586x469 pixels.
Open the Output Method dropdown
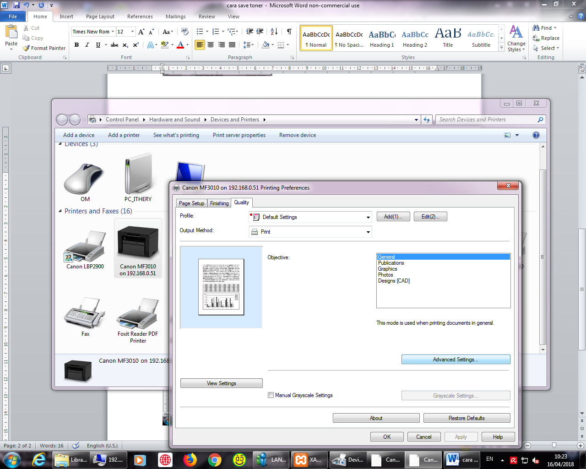[x=369, y=232]
